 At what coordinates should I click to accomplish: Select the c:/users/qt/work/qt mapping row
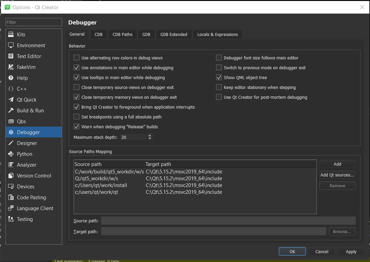[x=195, y=192]
